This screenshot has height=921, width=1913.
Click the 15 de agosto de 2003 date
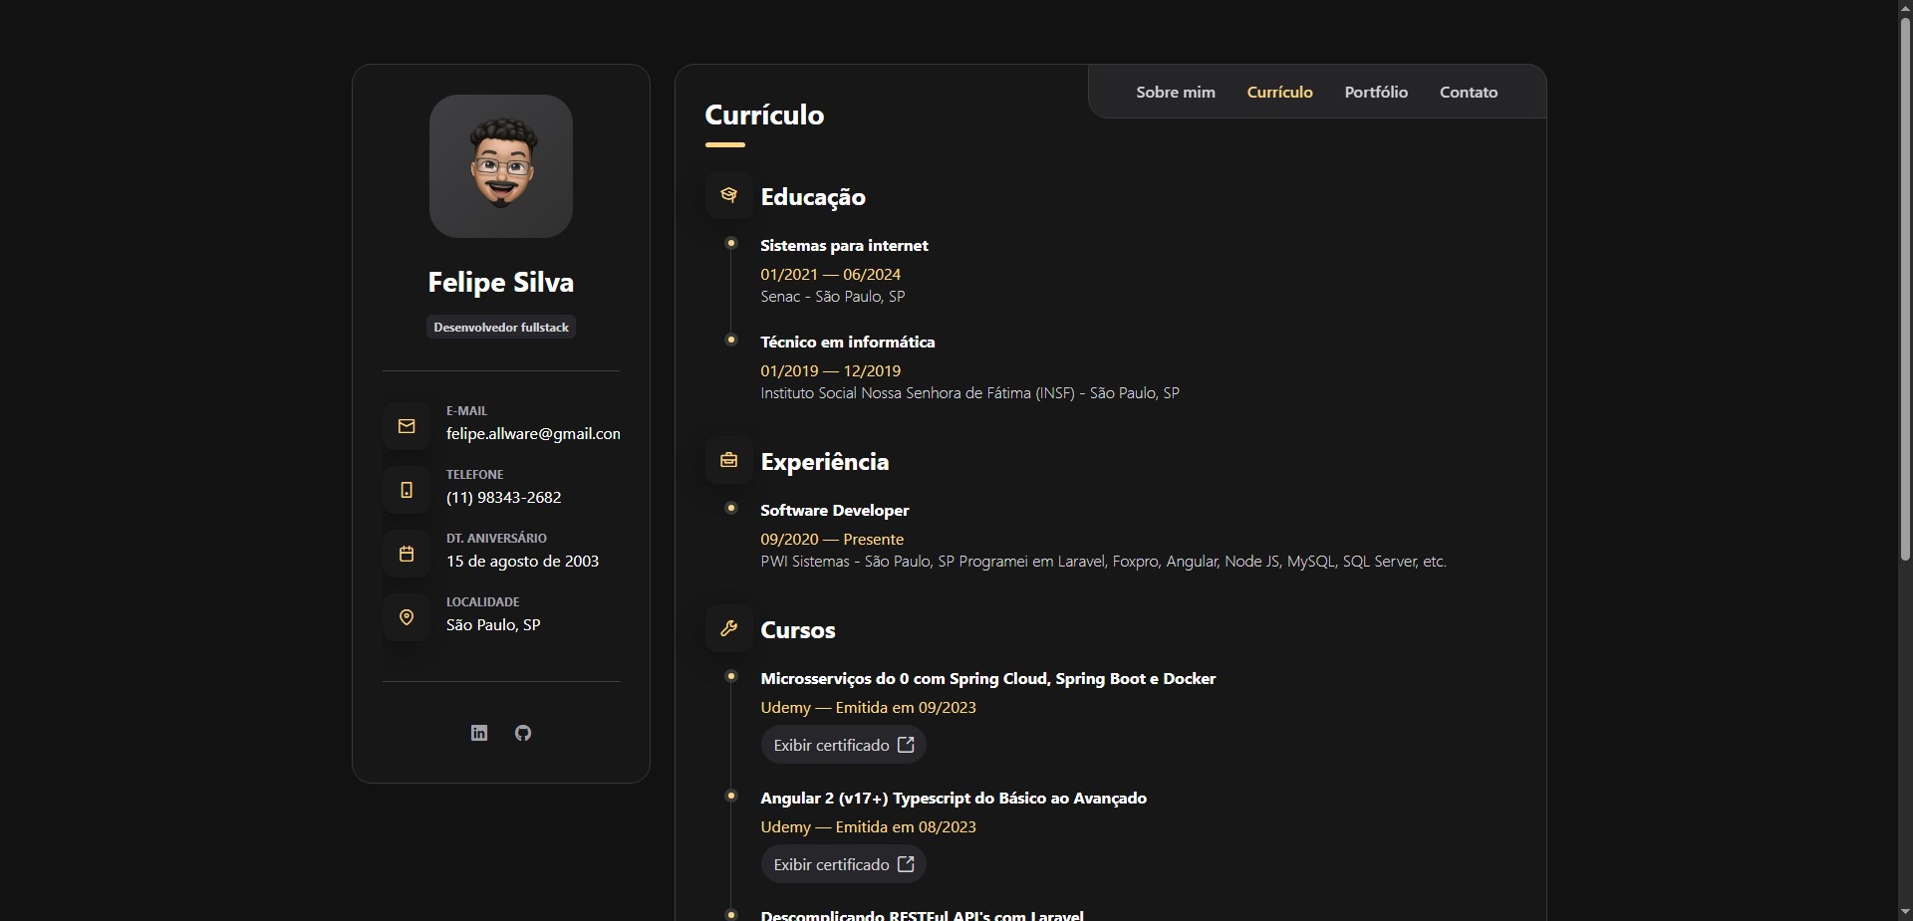522,562
